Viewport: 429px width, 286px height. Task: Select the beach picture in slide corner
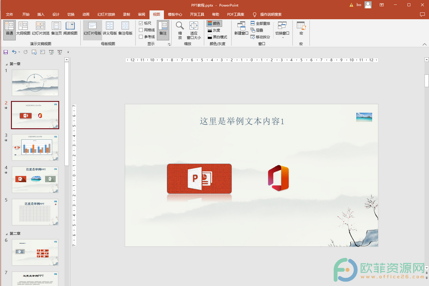click(364, 117)
